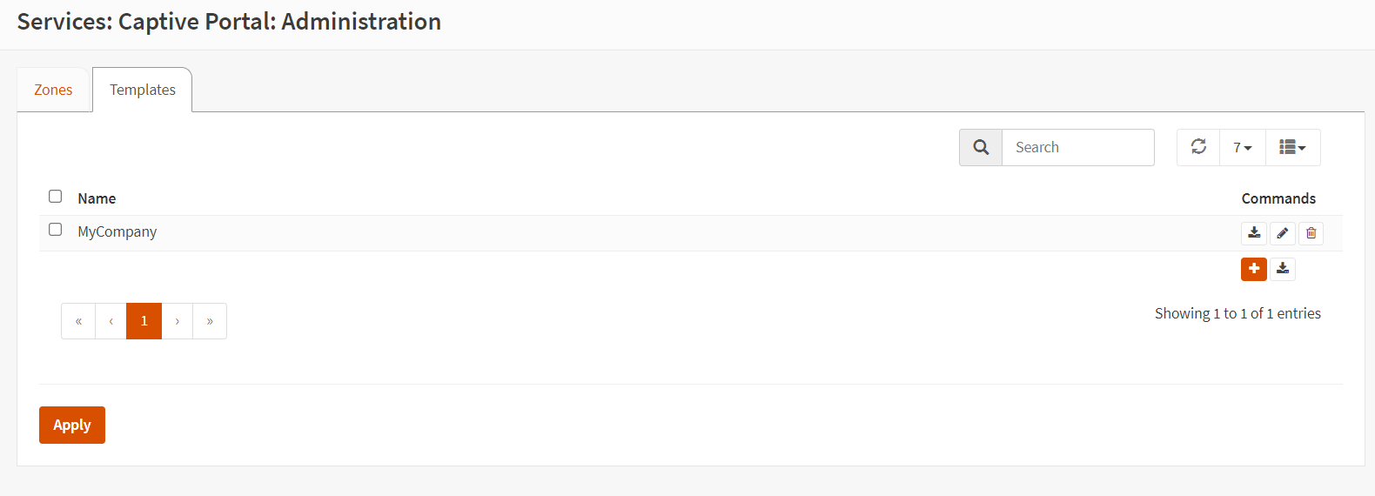Open the column selection list dropdown
This screenshot has width=1375, height=496.
click(1292, 147)
